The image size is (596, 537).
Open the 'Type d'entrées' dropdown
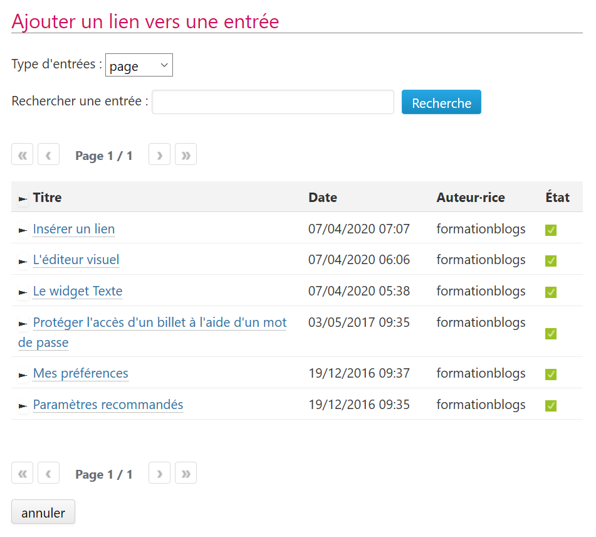click(139, 66)
